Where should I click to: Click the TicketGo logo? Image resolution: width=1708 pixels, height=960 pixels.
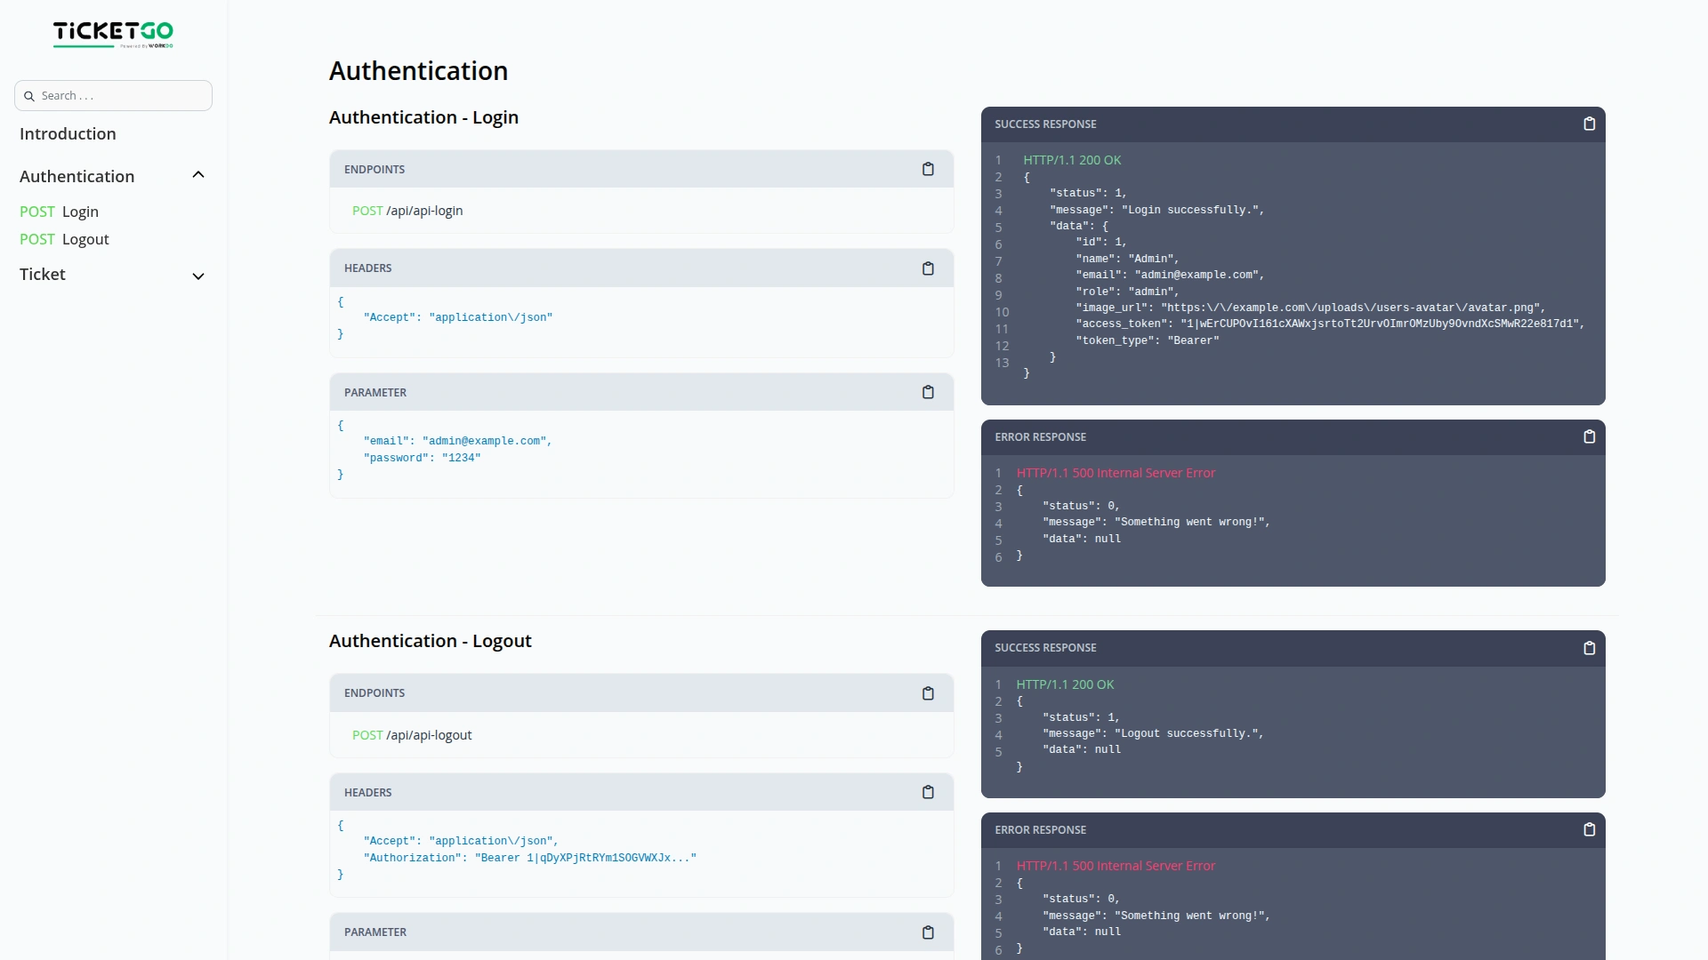point(113,35)
